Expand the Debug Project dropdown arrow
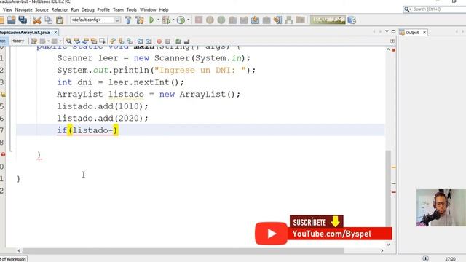Image resolution: width=466 pixels, height=262 pixels. [173, 20]
